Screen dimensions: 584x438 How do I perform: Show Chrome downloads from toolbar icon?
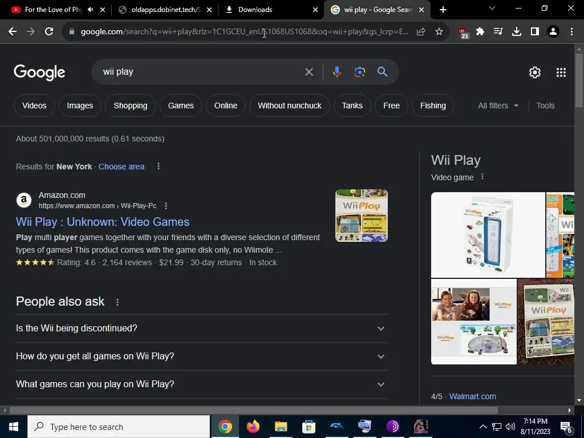(x=517, y=32)
